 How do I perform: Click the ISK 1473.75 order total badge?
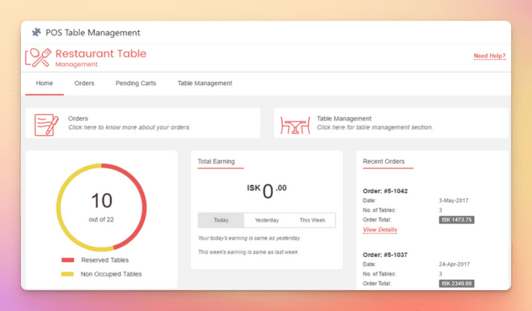point(456,220)
